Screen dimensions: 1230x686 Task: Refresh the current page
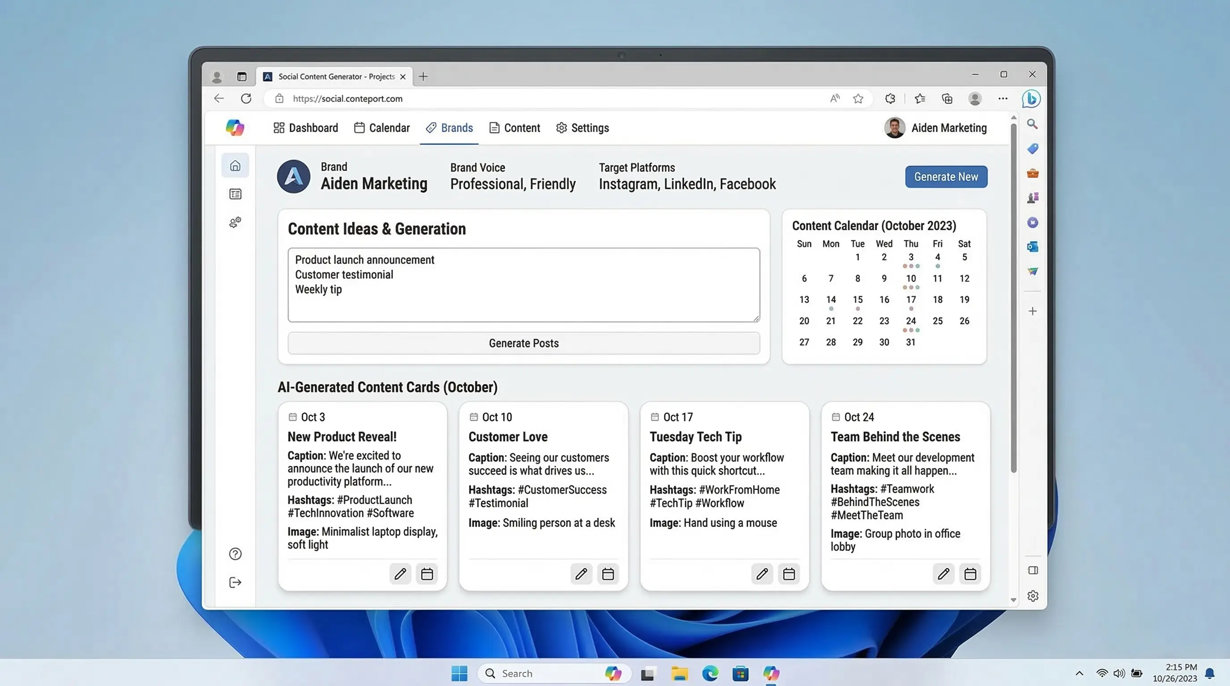(246, 98)
